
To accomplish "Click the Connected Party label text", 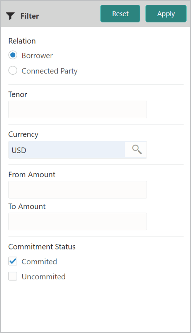I will coord(49,71).
